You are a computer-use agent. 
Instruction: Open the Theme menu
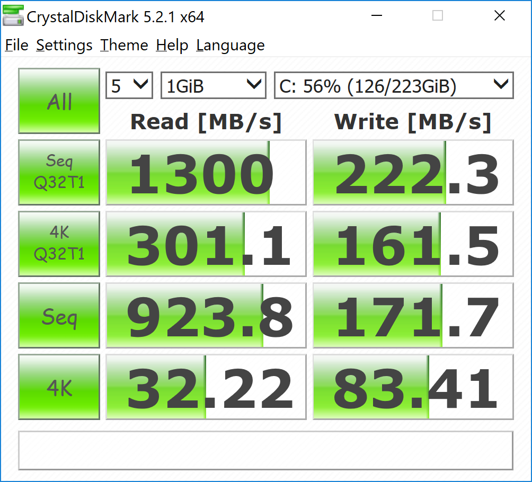pos(124,45)
